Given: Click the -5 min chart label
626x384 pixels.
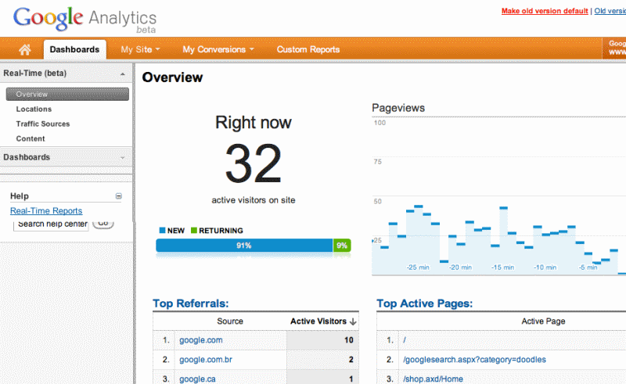Looking at the screenshot, I should (x=588, y=267).
